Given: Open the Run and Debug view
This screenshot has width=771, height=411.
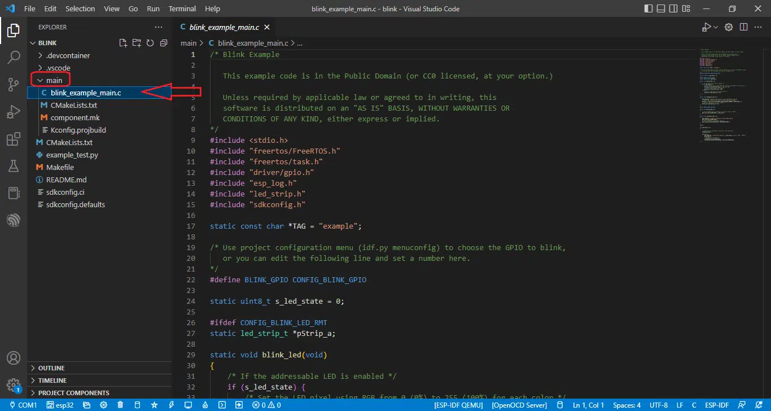Looking at the screenshot, I should [x=14, y=112].
